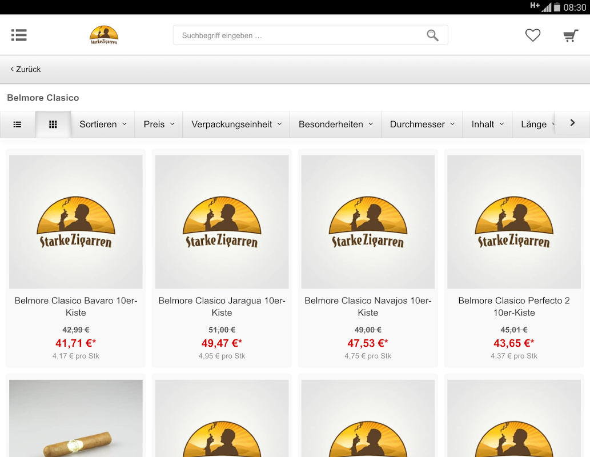Tap the Starke Zigarren header logo

(x=104, y=35)
